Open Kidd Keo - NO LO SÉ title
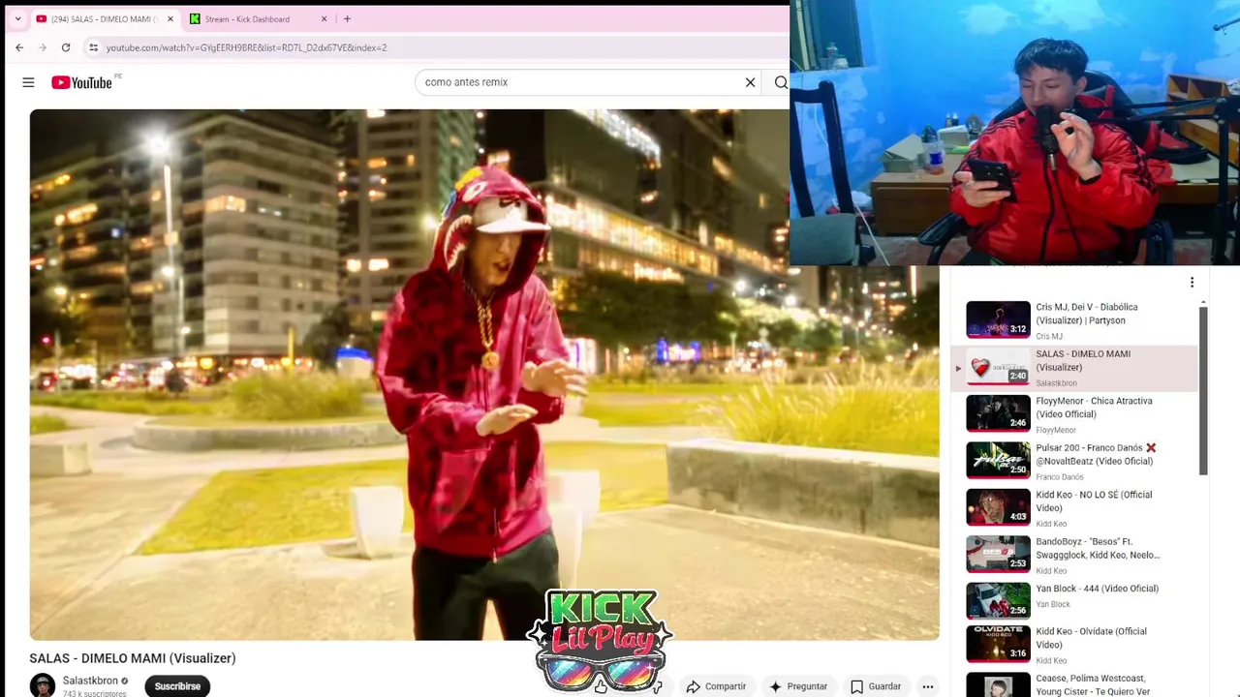This screenshot has width=1240, height=697. pyautogui.click(x=1094, y=501)
